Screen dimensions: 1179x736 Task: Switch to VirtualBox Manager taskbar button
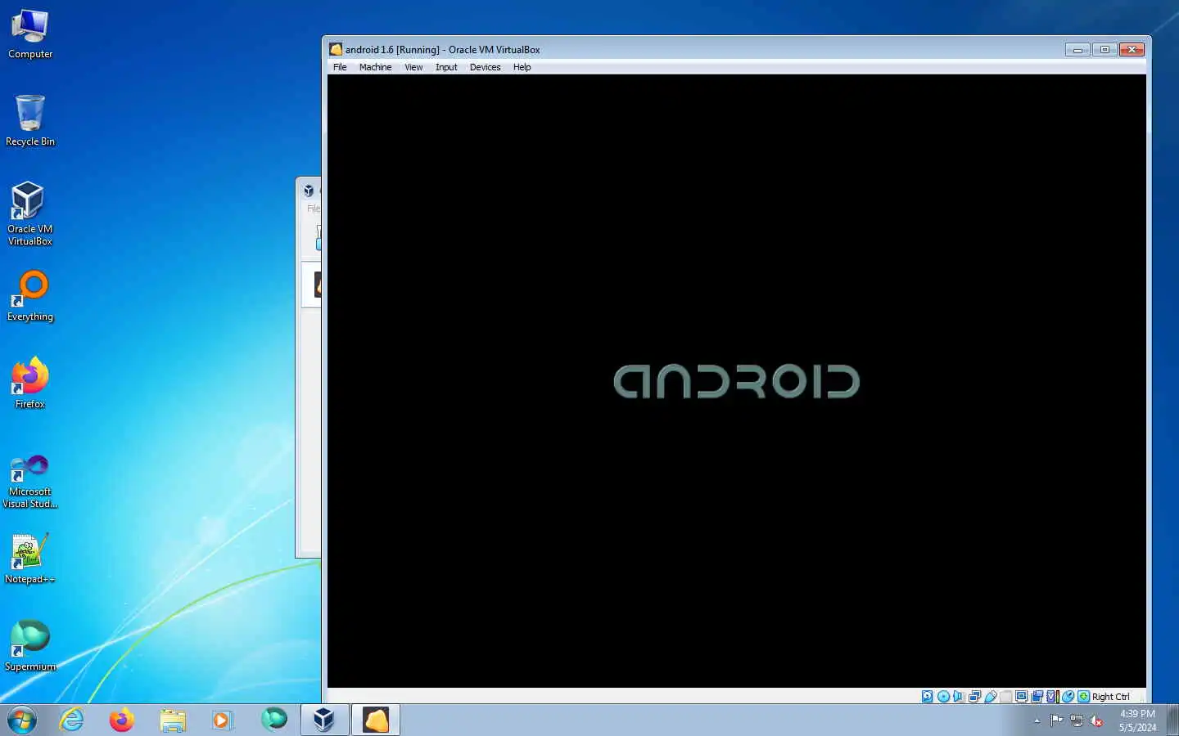[x=324, y=720]
